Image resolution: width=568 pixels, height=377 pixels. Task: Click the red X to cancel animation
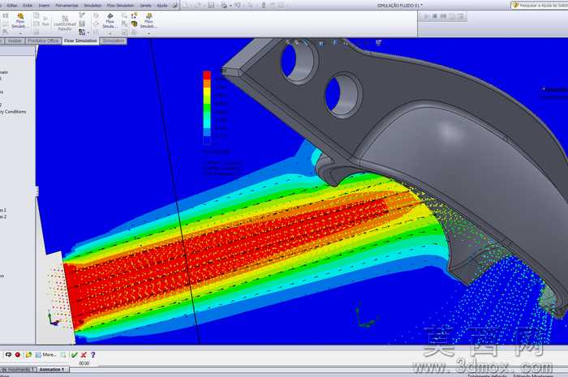point(84,354)
